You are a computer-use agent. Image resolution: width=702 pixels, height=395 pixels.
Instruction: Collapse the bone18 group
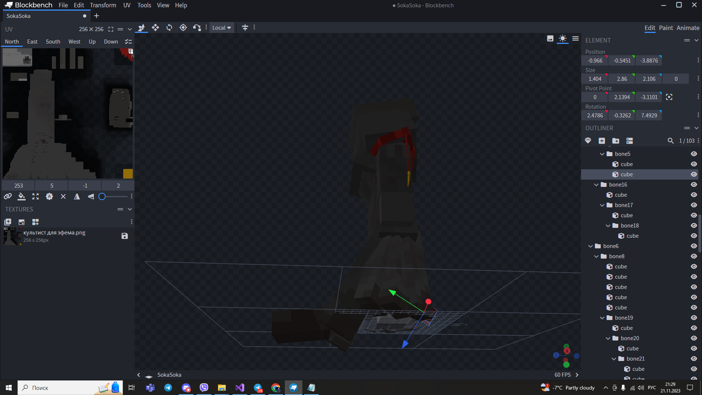608,226
